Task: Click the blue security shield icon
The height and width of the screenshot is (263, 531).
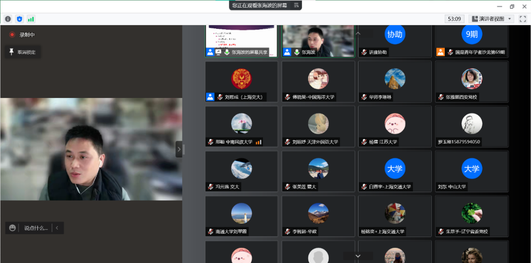Action: click(x=20, y=19)
